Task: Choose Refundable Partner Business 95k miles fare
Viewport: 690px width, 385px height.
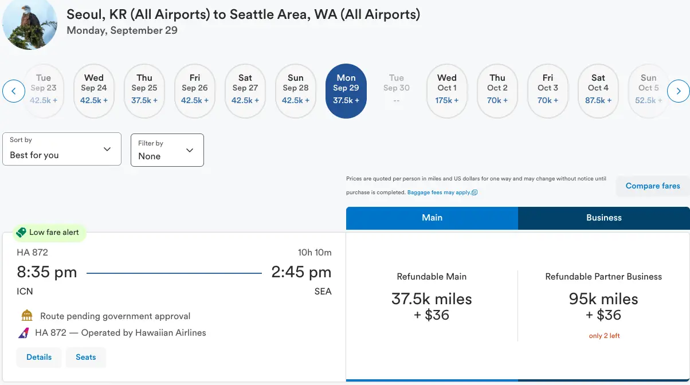Action: [603, 307]
